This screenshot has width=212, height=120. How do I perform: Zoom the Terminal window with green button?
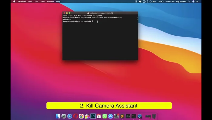coord(69,13)
